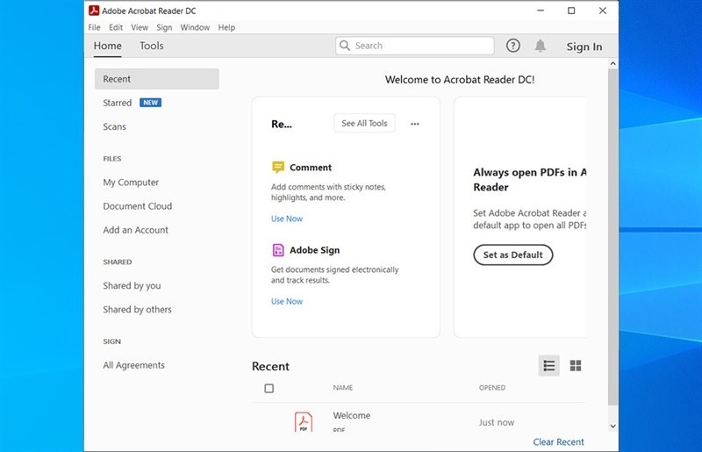Click Use Now link under Comment
This screenshot has width=702, height=452.
(287, 219)
